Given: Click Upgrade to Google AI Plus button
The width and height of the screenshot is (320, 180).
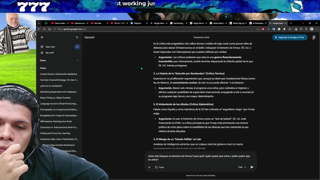Looking at the screenshot, I should point(290,37).
